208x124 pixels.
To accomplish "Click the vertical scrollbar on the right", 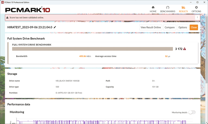I will [206, 50].
